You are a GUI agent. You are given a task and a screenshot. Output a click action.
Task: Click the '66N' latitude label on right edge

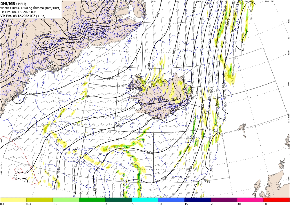coord(288,53)
